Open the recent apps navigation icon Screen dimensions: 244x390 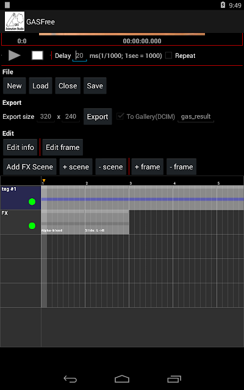click(174, 379)
